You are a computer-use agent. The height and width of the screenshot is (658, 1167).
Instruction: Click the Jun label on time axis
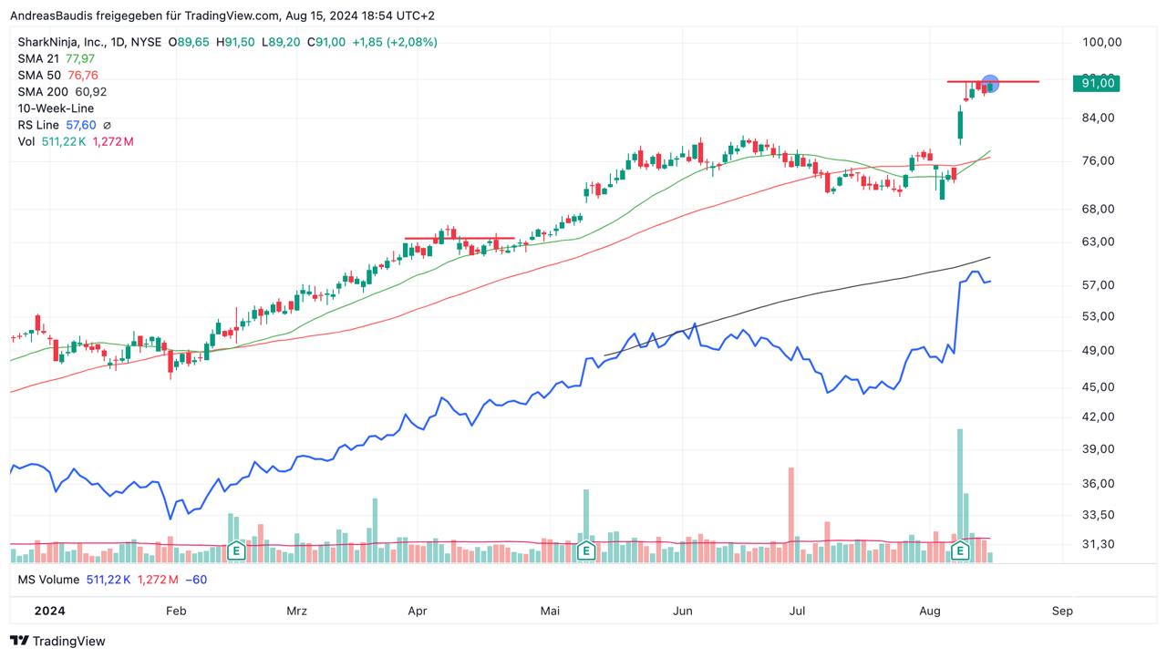[683, 611]
